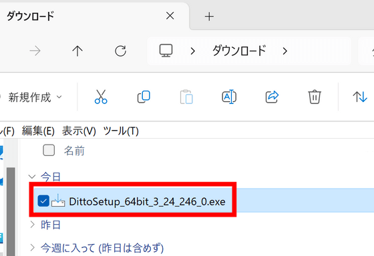
Task: Click the navigation pane scrollbar
Action: coord(11,211)
